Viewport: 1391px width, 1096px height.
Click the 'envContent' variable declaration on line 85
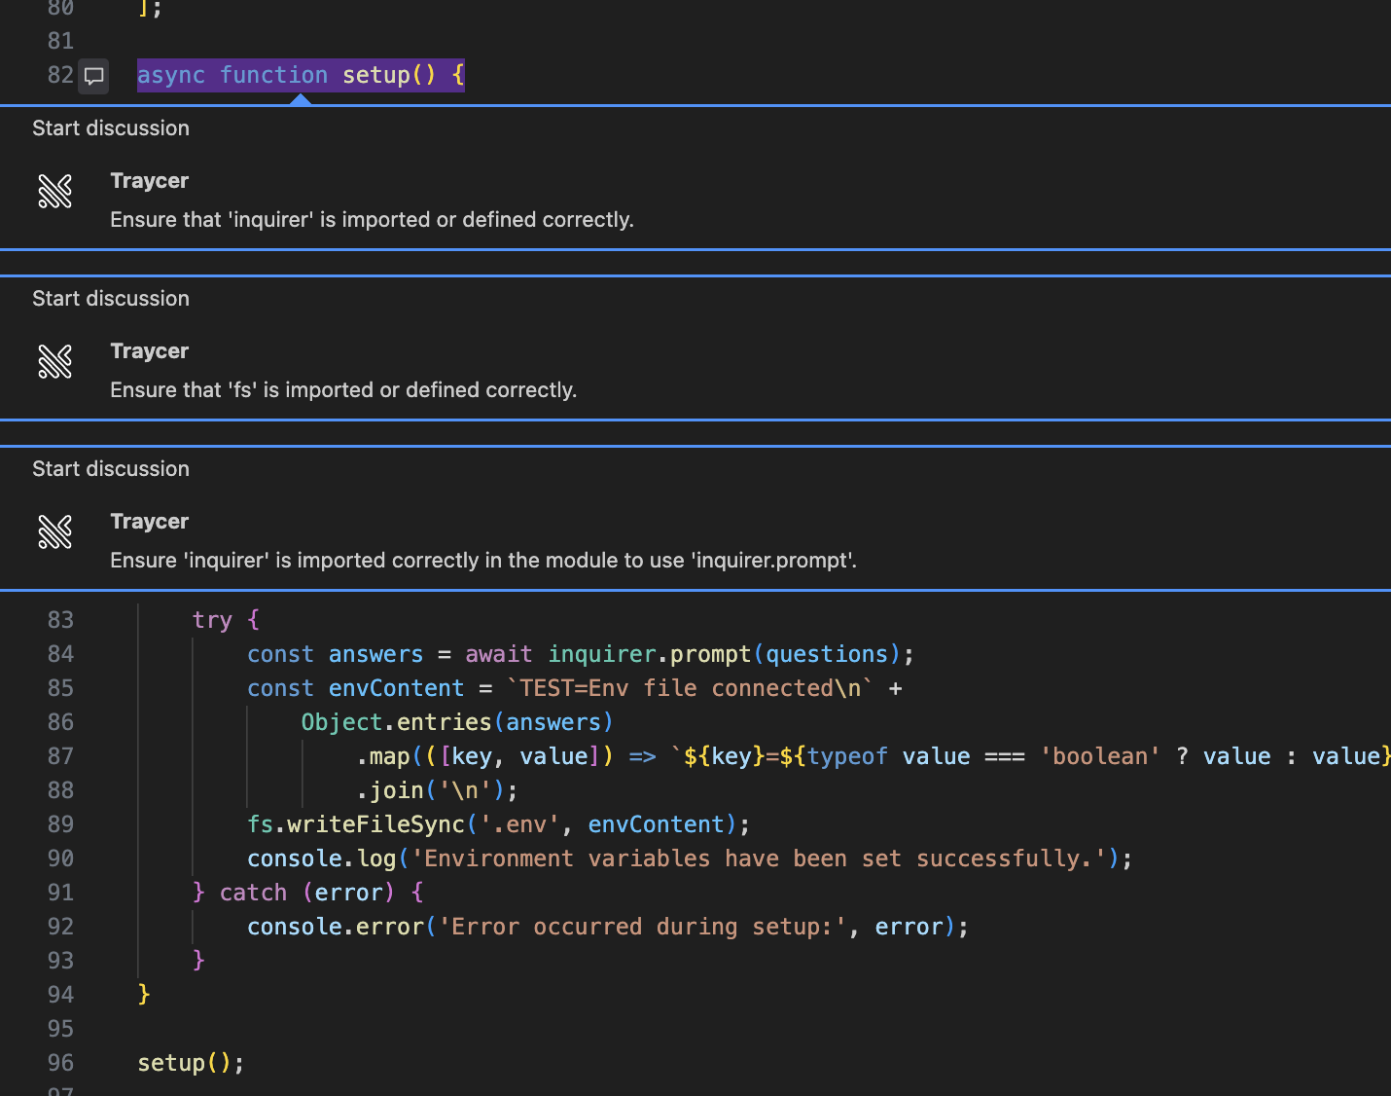397,688
